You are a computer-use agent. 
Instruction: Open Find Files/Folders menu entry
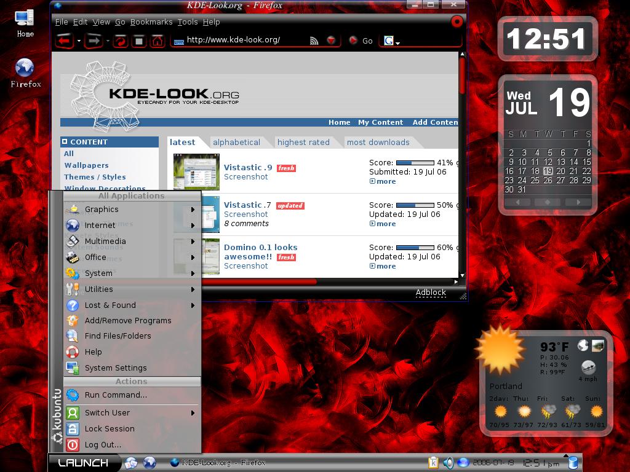132,336
